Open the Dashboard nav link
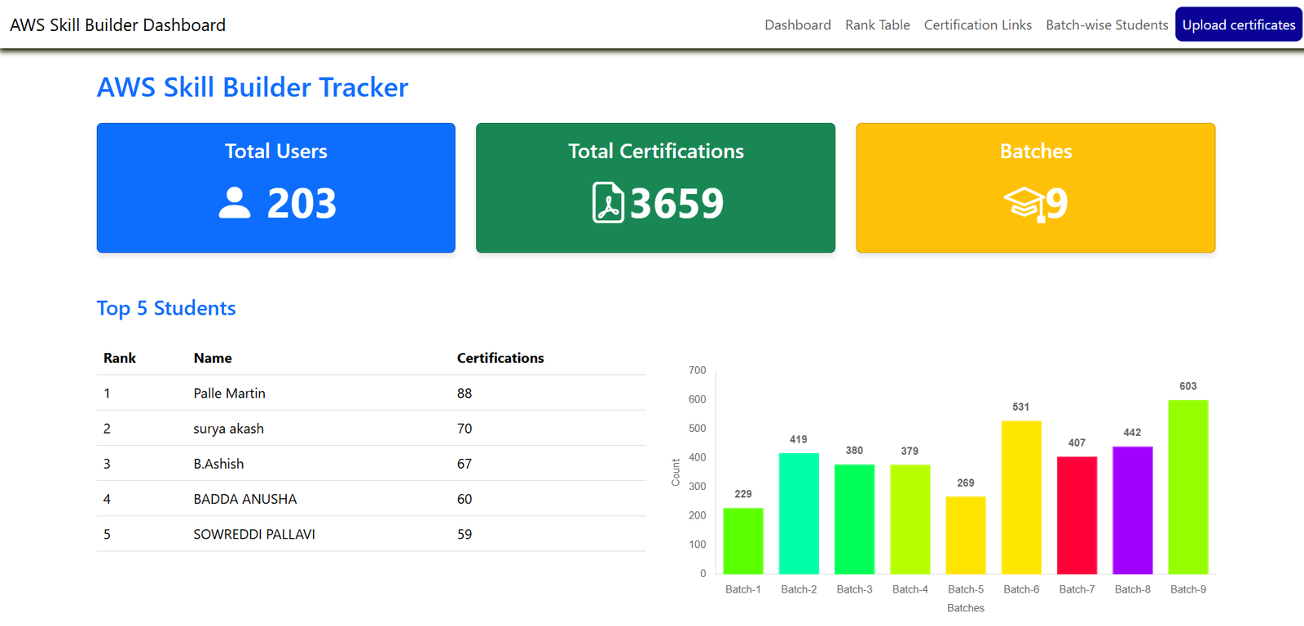 point(798,25)
